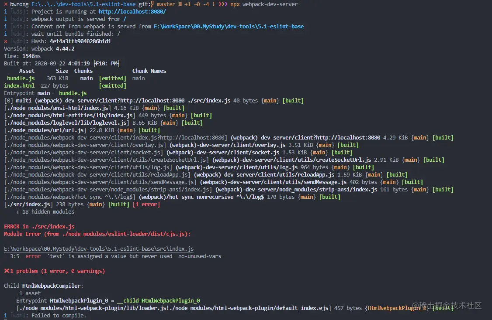Click the build time 1546ms
492x320 pixels.
tap(31, 56)
